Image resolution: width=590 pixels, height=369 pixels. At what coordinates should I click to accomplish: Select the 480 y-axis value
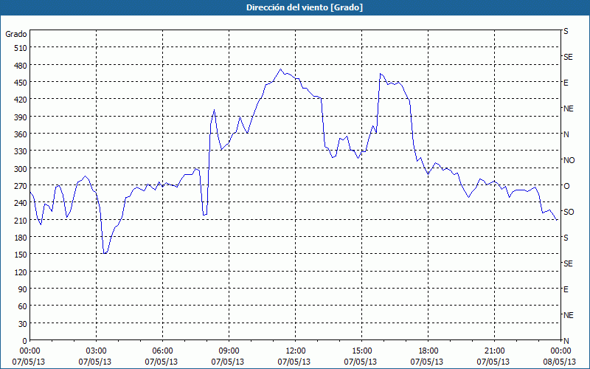pyautogui.click(x=21, y=66)
